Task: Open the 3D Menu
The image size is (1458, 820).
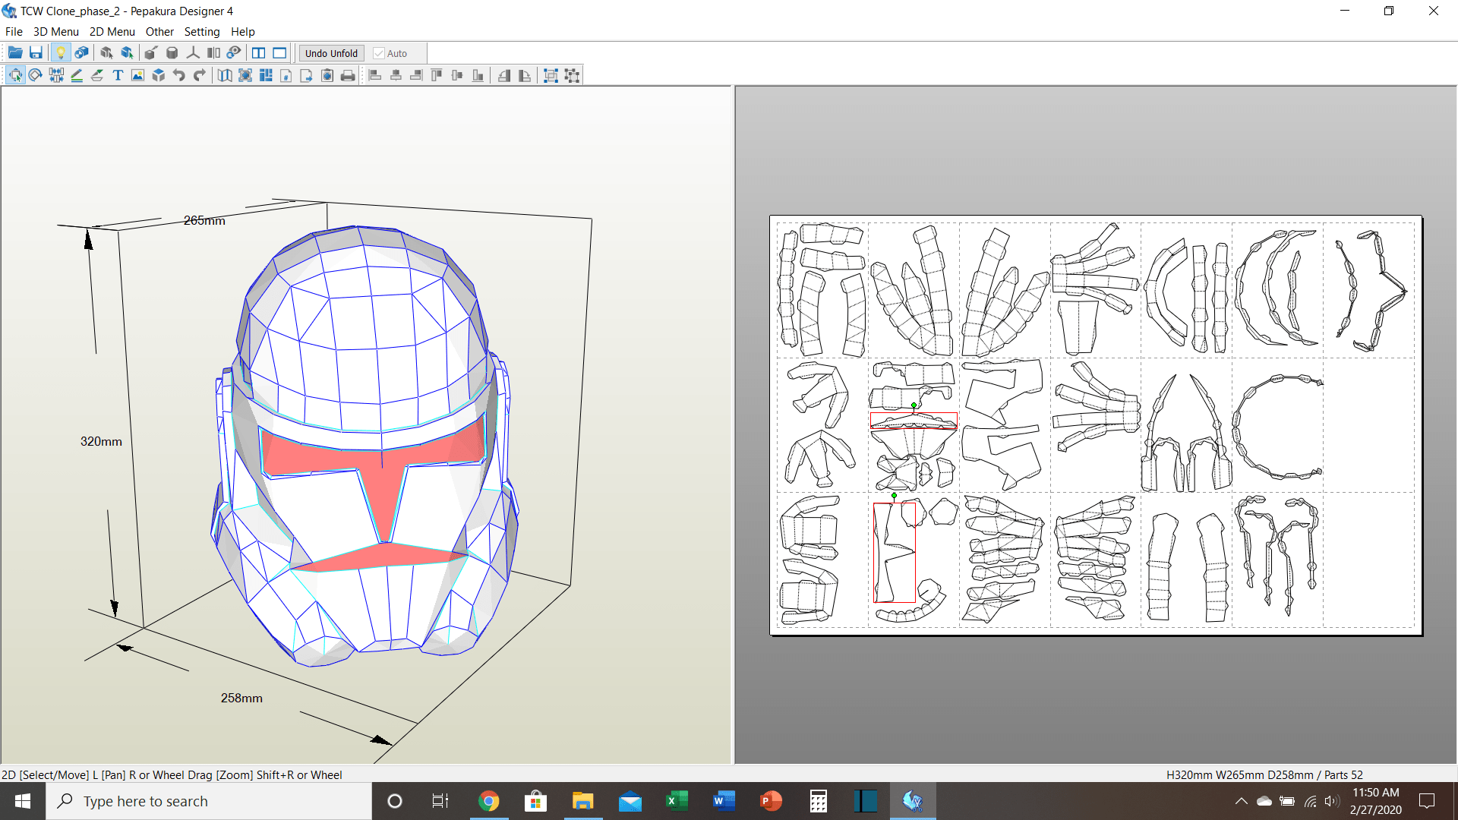Action: pyautogui.click(x=55, y=32)
